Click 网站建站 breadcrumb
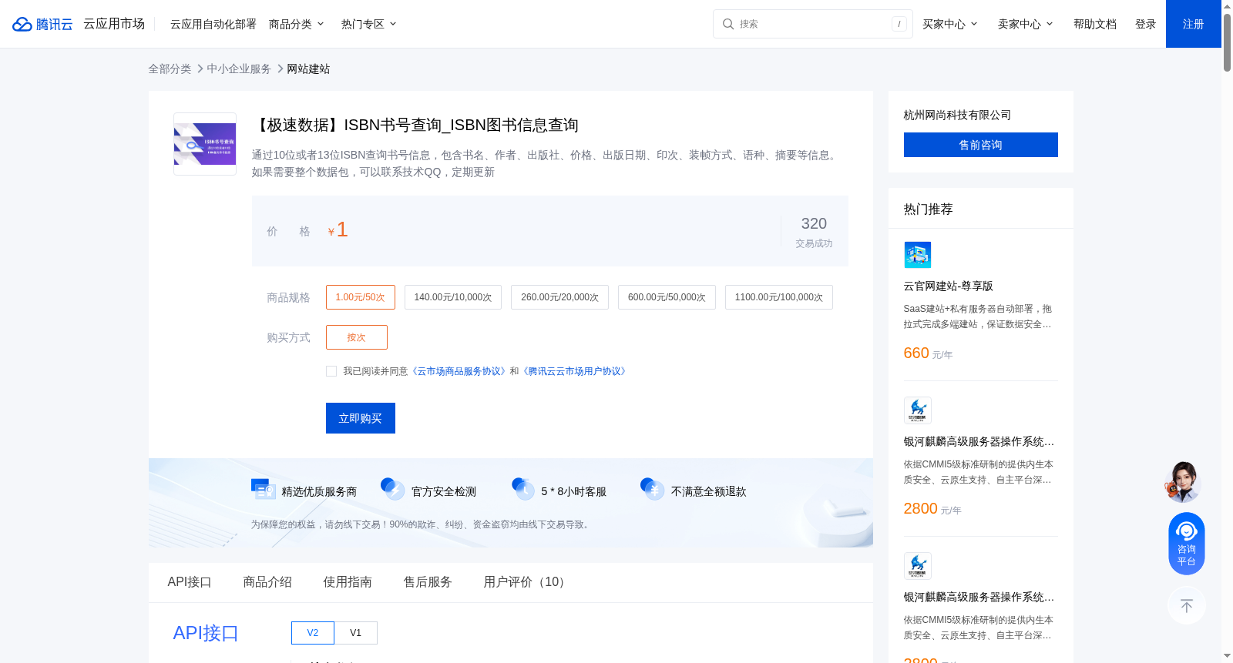 308,69
